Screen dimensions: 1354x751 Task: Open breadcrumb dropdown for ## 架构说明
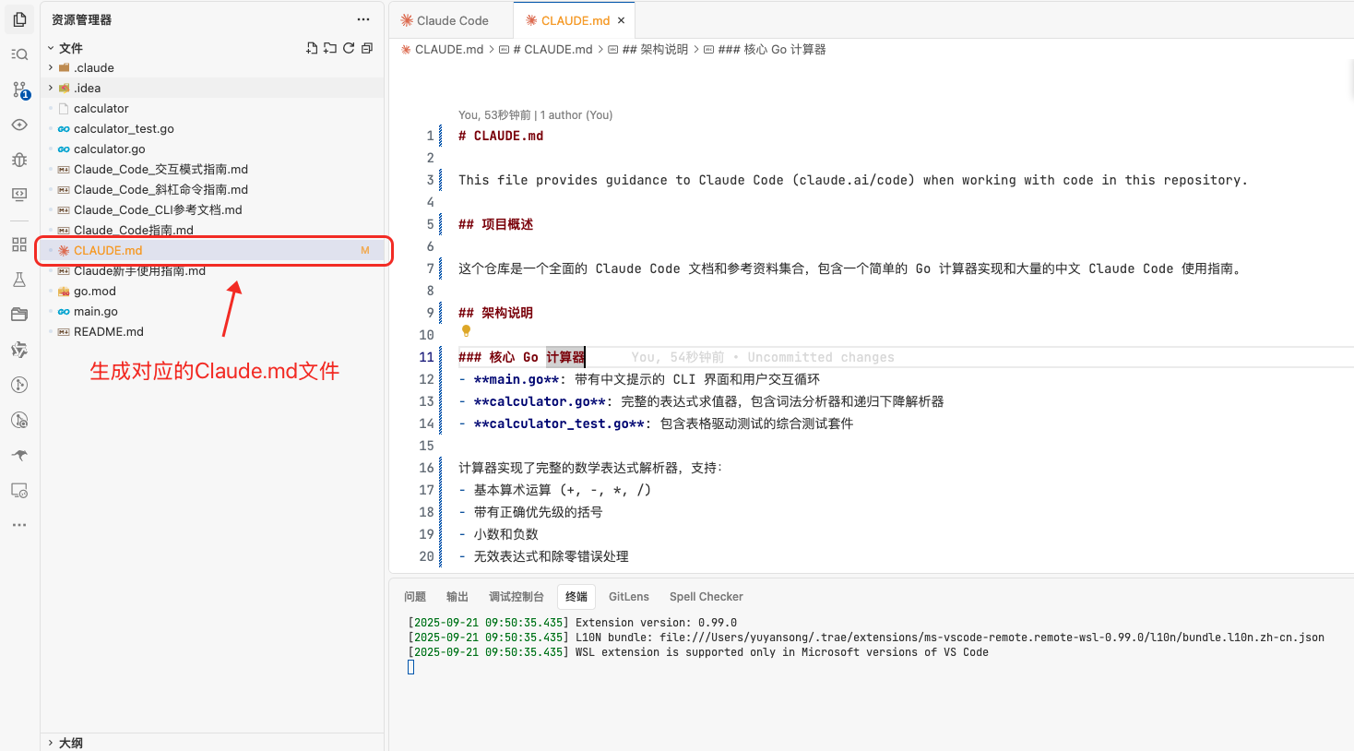pos(648,49)
